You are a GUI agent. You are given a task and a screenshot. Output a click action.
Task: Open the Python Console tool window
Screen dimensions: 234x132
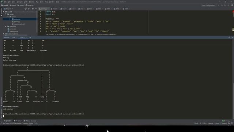[30, 121]
